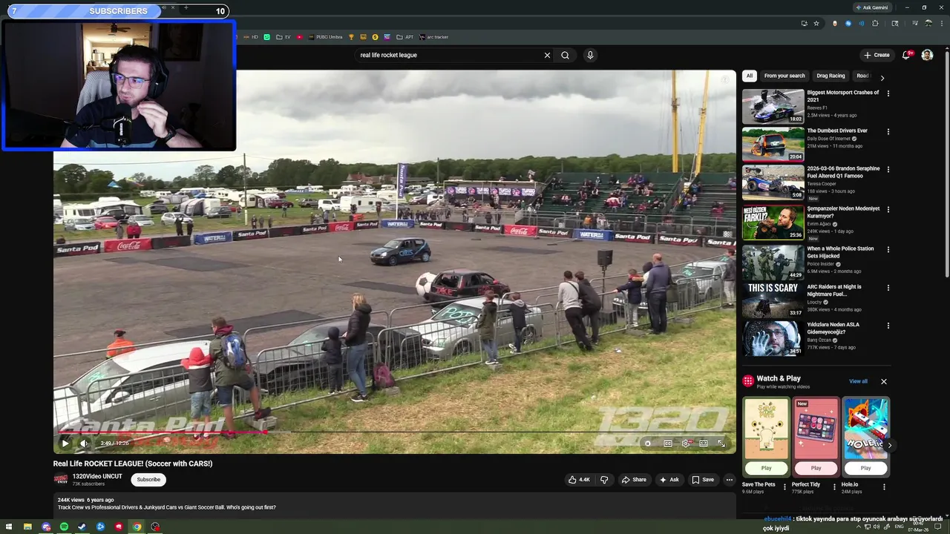The height and width of the screenshot is (534, 950).
Task: Dislike the video
Action: [x=604, y=480]
